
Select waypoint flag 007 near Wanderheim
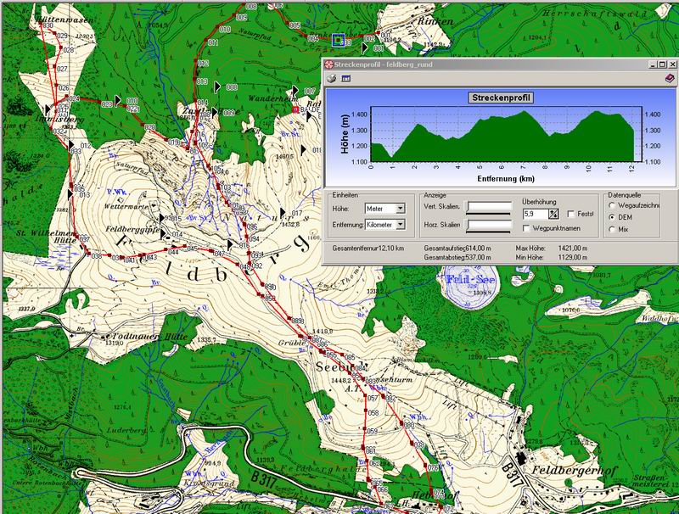[x=295, y=91]
